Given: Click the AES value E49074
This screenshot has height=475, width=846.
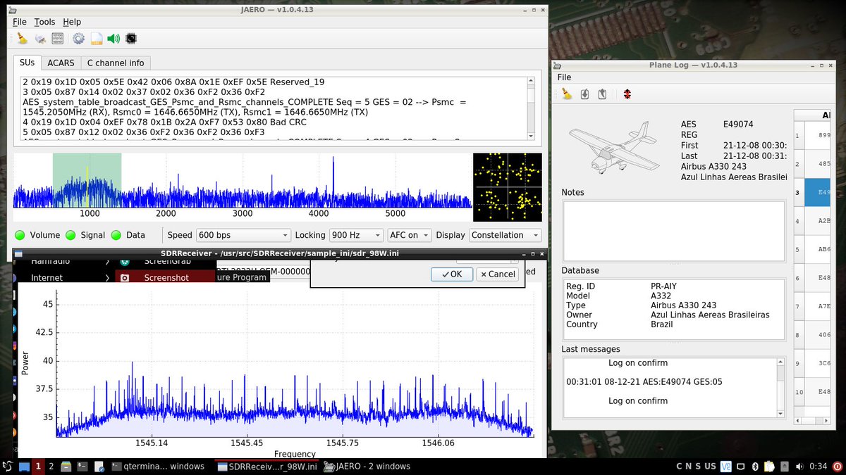Looking at the screenshot, I should click(738, 125).
